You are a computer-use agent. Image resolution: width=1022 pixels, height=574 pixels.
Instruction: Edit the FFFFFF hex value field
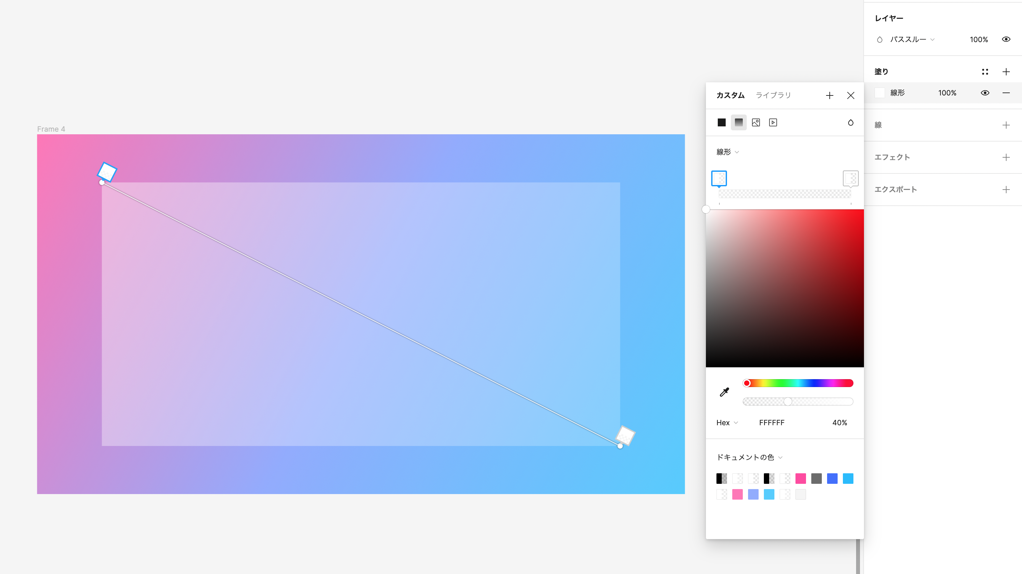click(x=771, y=423)
